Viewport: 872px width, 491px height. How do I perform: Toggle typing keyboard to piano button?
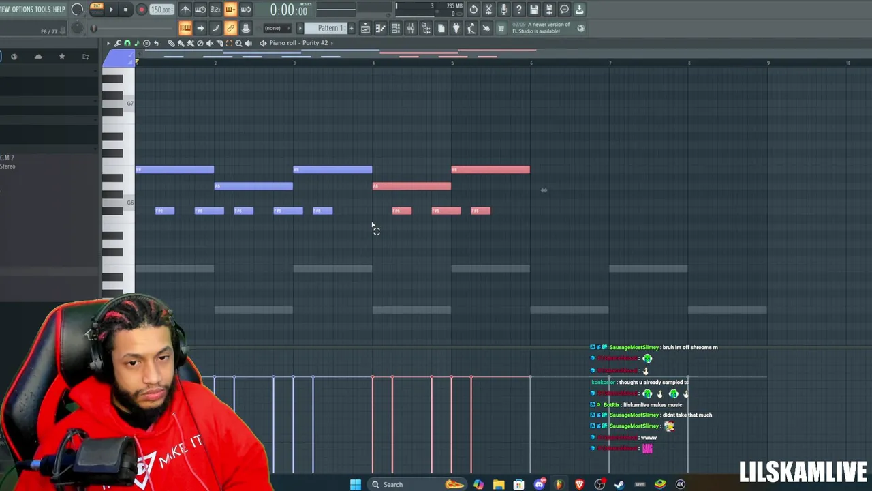[x=185, y=28]
